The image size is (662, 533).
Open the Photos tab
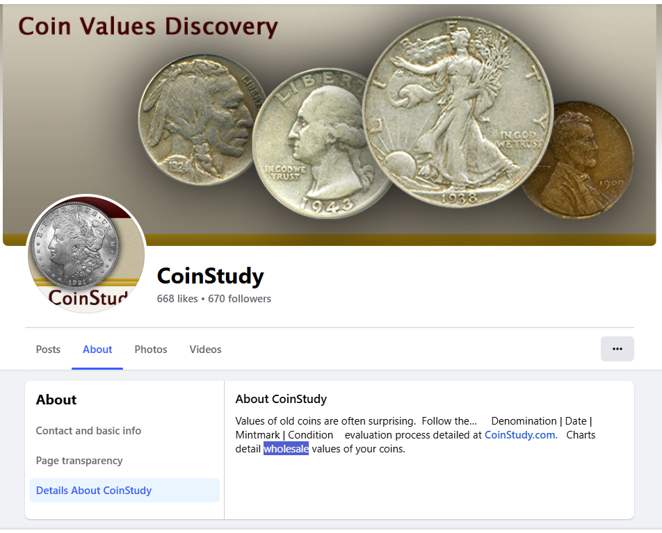(x=151, y=350)
